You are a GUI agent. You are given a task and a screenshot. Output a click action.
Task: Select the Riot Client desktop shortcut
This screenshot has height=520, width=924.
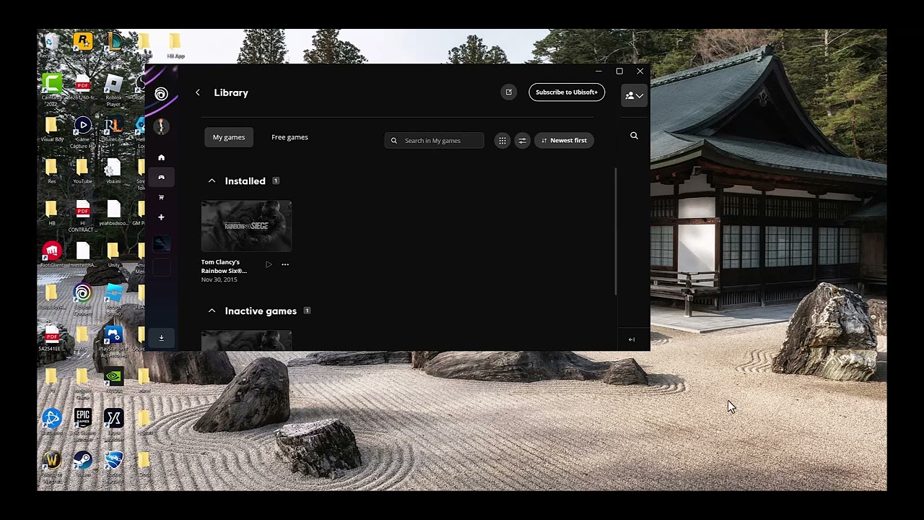pos(52,256)
